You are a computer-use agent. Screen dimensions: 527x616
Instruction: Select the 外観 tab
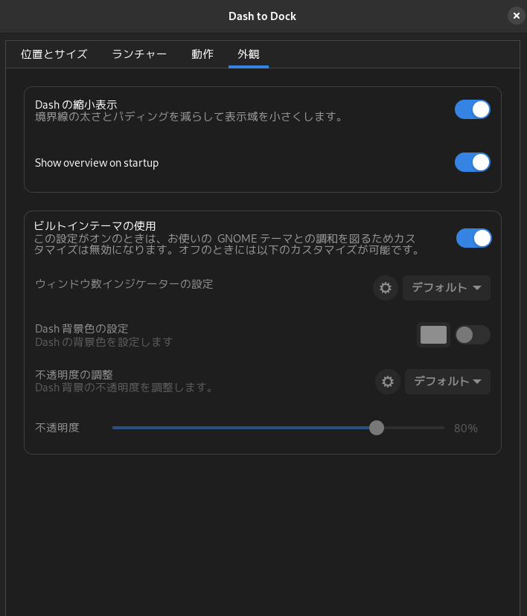249,54
